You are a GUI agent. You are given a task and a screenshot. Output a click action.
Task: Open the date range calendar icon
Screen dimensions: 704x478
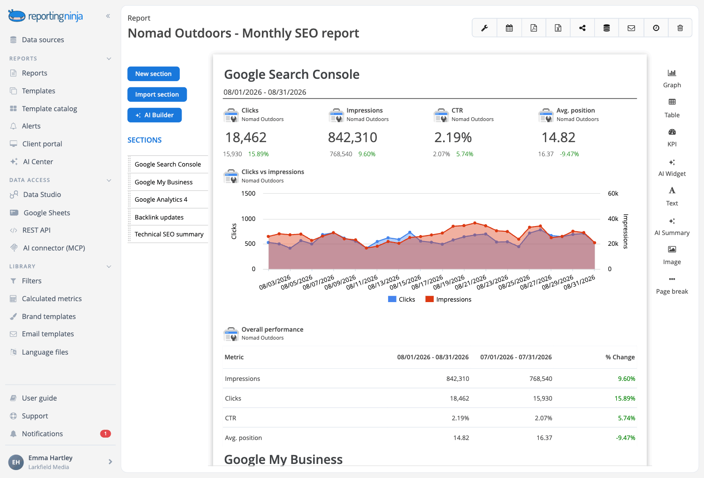[509, 28]
